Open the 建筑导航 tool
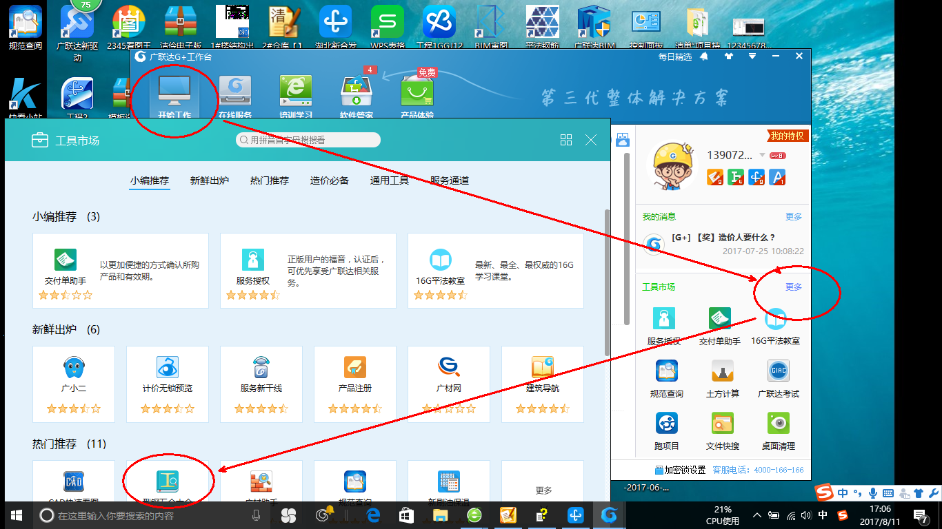The height and width of the screenshot is (529, 942). (543, 384)
